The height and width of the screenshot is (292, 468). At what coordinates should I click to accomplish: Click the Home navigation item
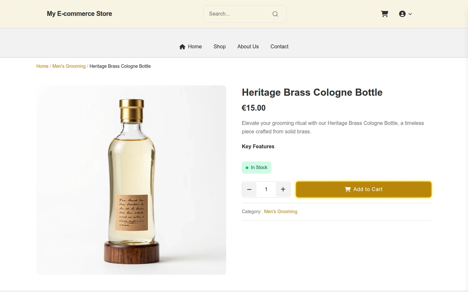point(190,47)
